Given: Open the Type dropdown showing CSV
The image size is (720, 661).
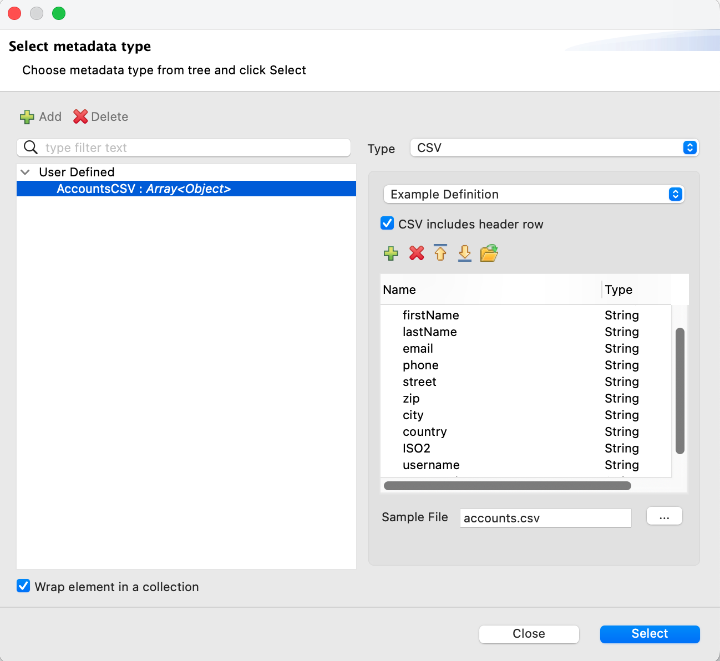Looking at the screenshot, I should [689, 148].
